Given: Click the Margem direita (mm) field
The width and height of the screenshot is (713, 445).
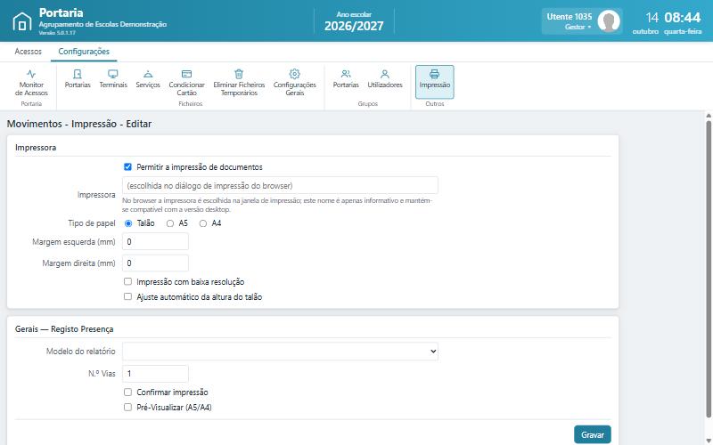Looking at the screenshot, I should [x=155, y=263].
